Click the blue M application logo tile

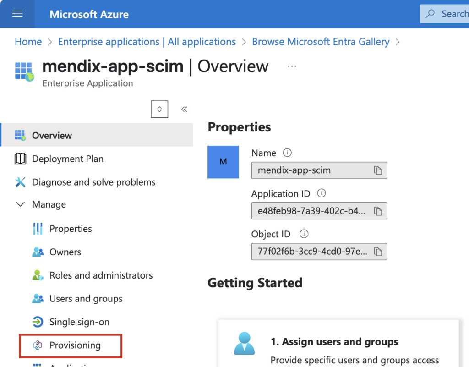[x=223, y=162]
